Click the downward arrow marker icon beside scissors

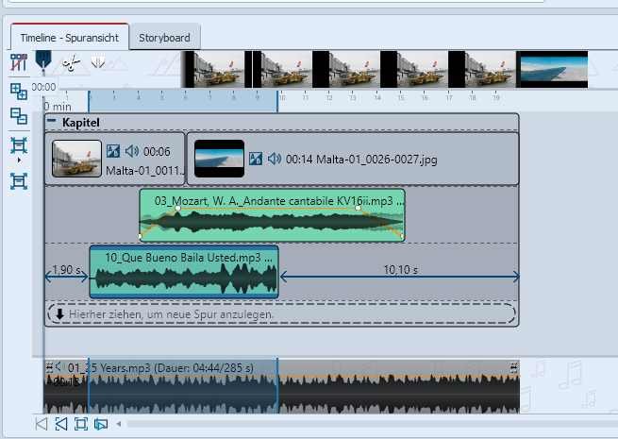point(97,63)
